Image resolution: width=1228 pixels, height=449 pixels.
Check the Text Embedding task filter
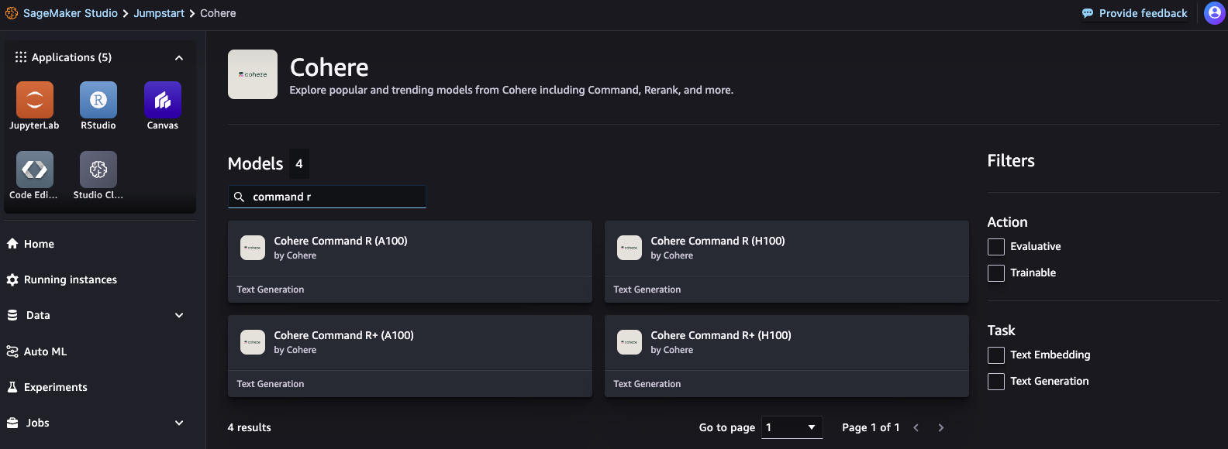click(996, 355)
